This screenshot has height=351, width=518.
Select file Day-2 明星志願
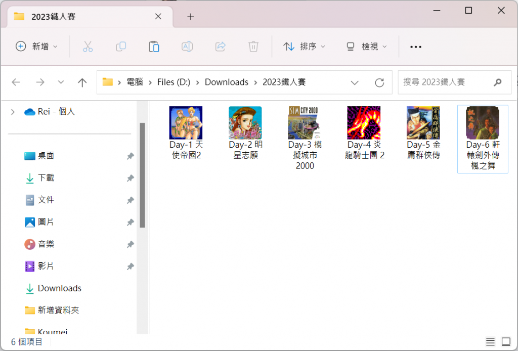245,133
